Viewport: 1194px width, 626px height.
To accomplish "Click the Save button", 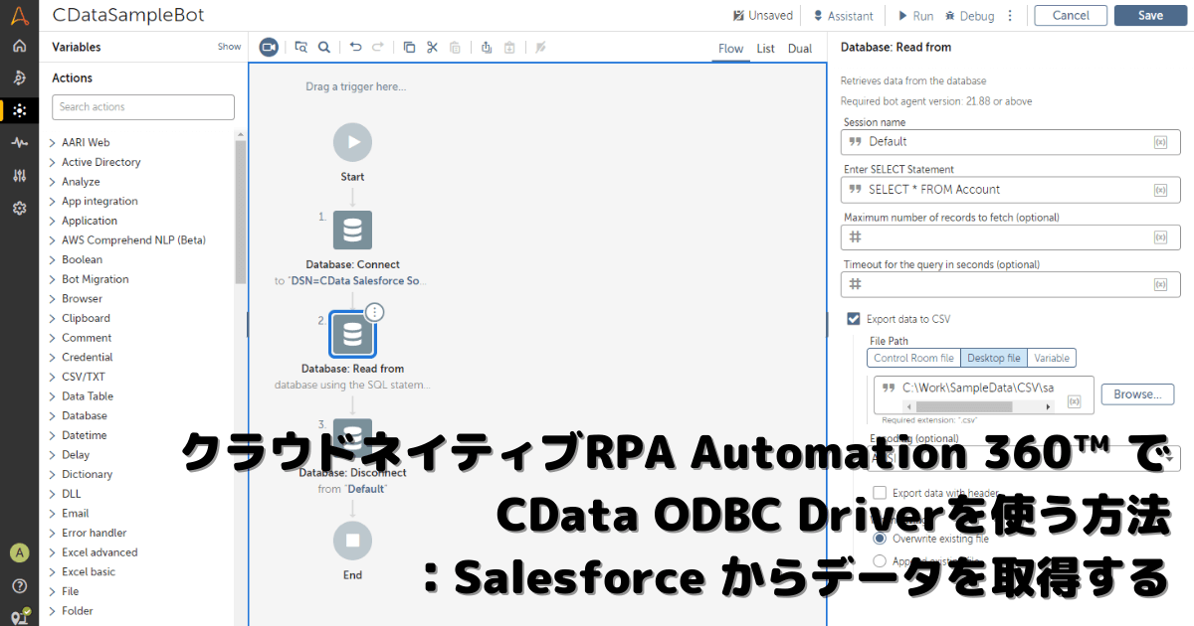I will [x=1150, y=15].
